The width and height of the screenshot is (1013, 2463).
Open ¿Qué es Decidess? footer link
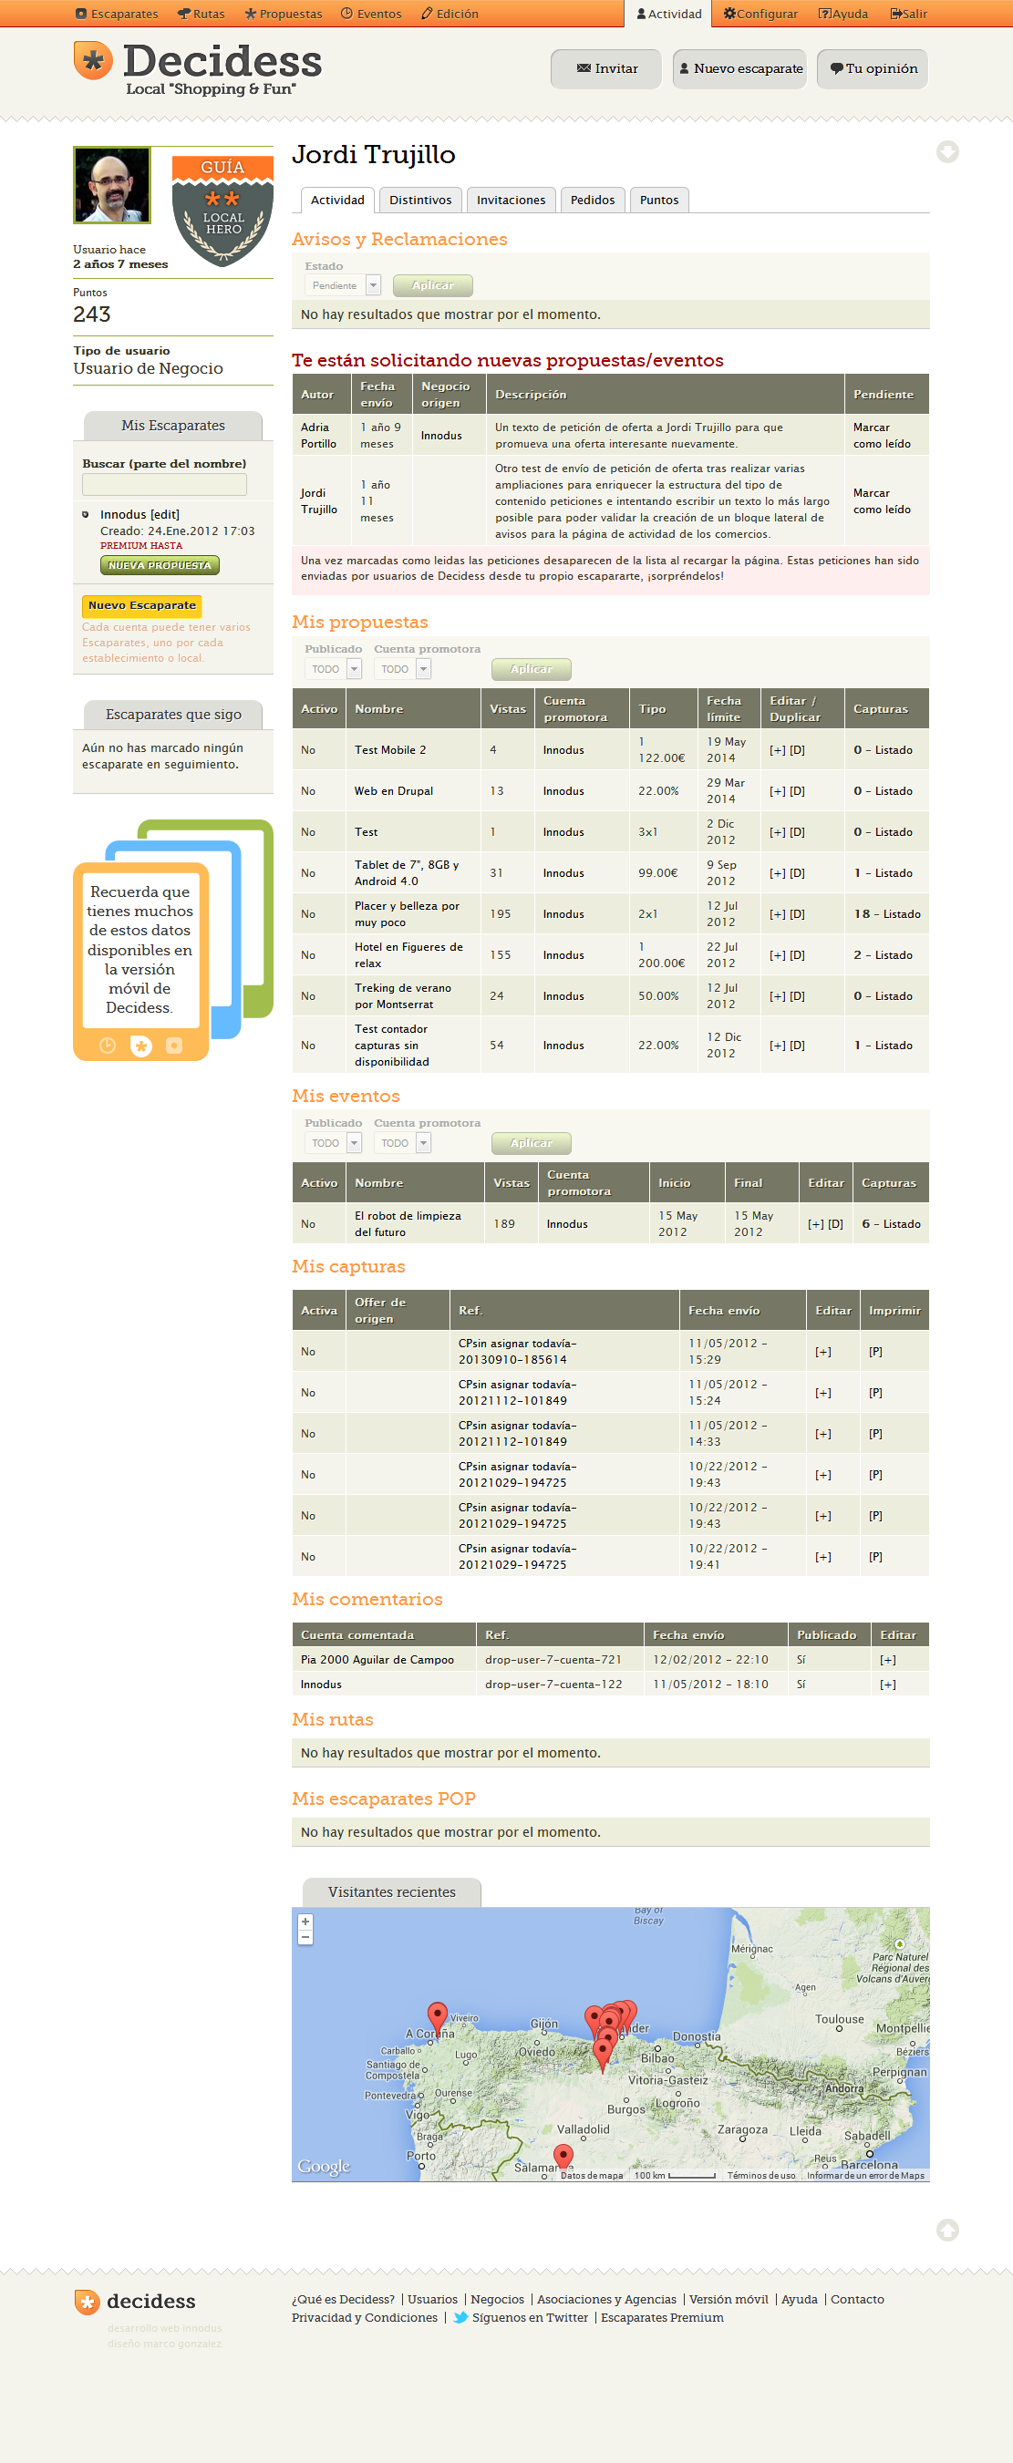click(x=343, y=2300)
